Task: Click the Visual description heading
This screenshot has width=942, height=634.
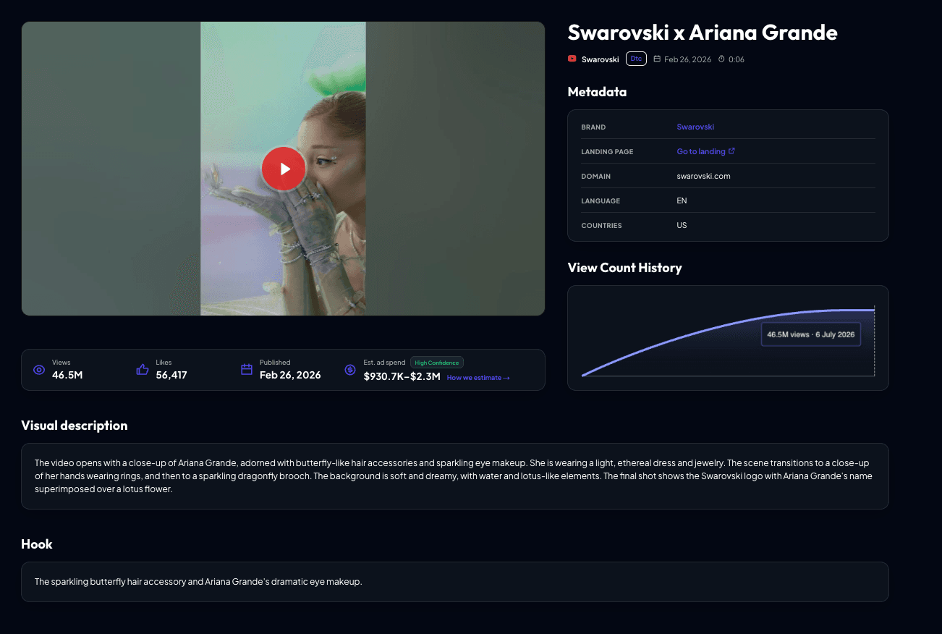Action: click(x=75, y=426)
